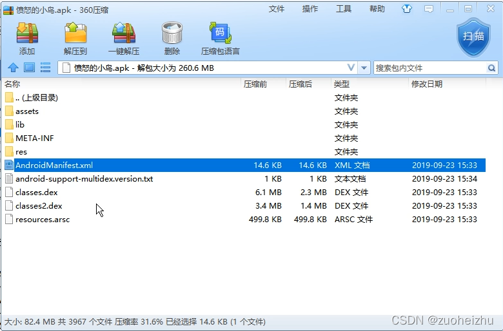Click the classes2.dex file icon

(9, 205)
